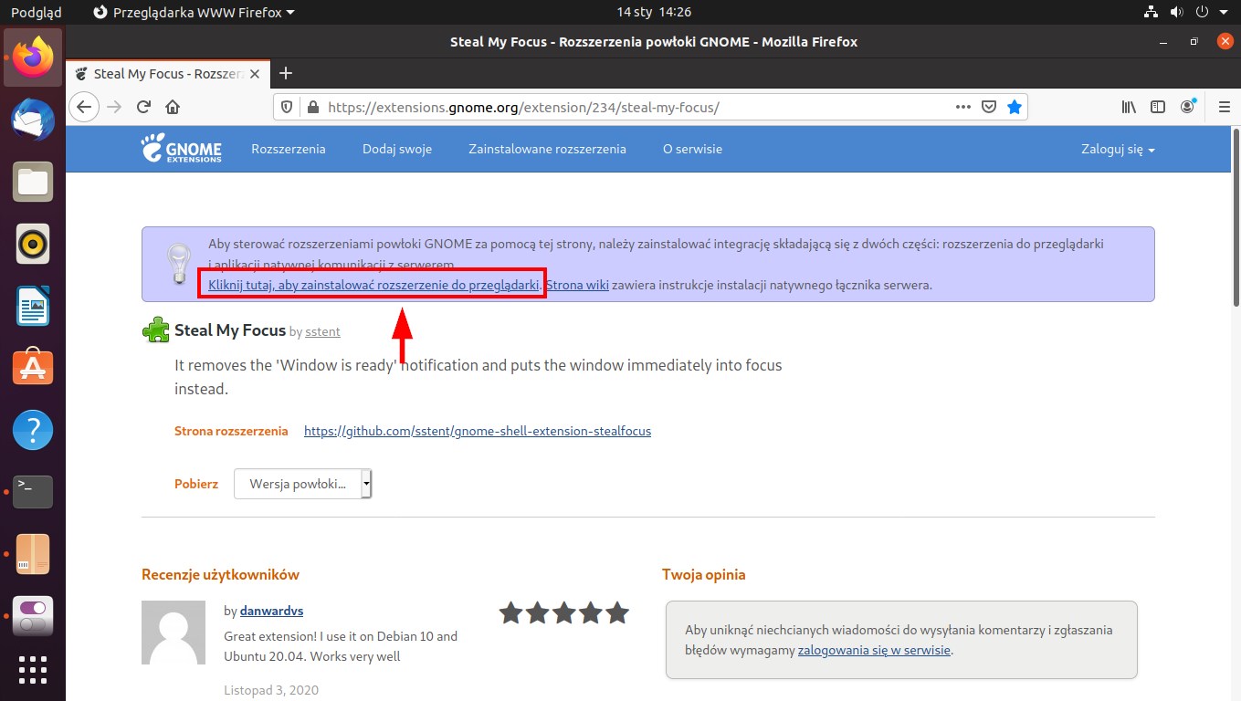The image size is (1241, 701).
Task: Open tracking protection shield icon
Action: 287,107
